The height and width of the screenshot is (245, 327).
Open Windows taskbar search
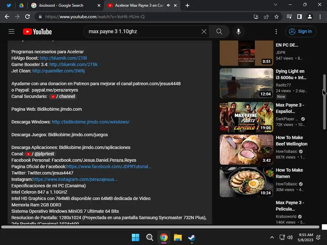(x=149, y=237)
